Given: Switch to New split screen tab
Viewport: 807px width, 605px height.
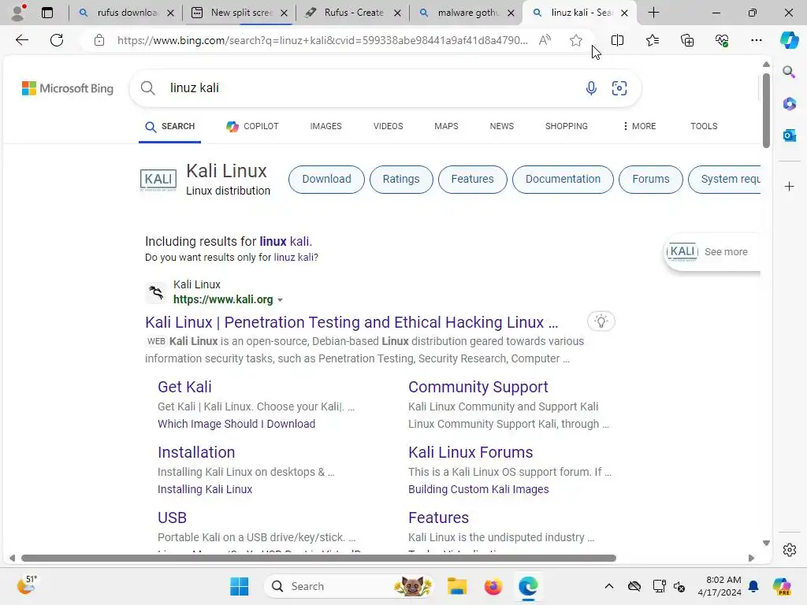Looking at the screenshot, I should pyautogui.click(x=239, y=13).
